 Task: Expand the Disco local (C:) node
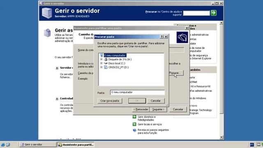click(x=102, y=63)
